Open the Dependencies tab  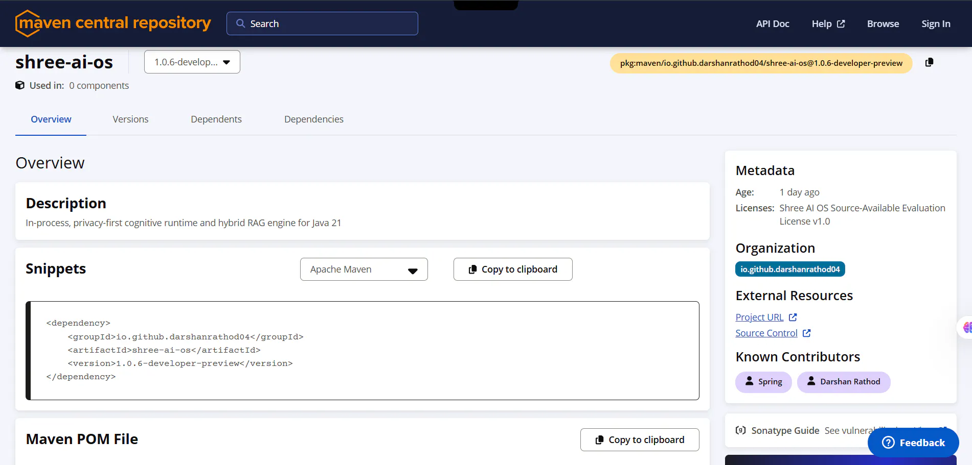[x=314, y=119]
